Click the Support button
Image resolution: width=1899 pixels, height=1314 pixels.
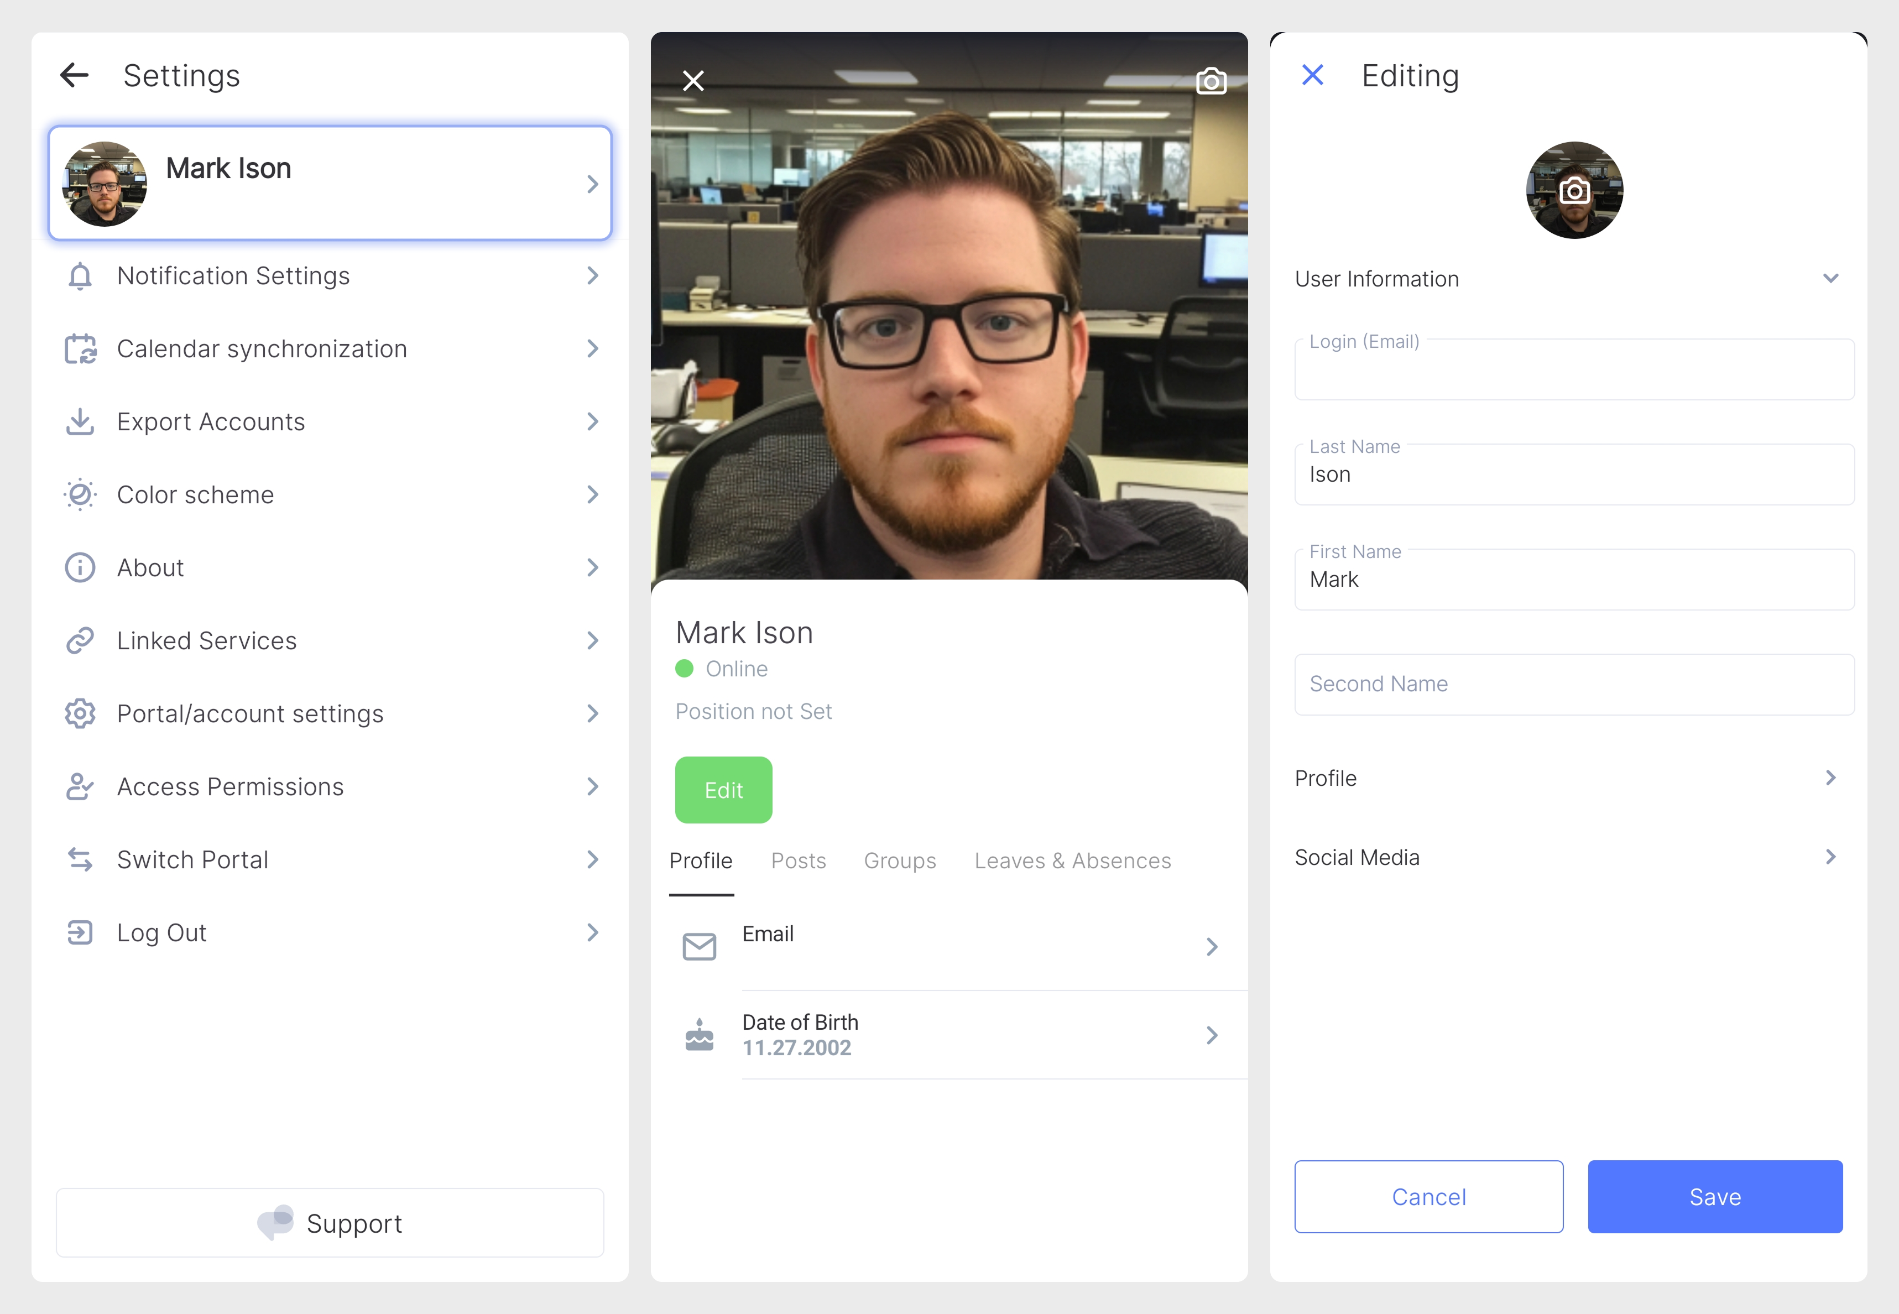(x=330, y=1223)
